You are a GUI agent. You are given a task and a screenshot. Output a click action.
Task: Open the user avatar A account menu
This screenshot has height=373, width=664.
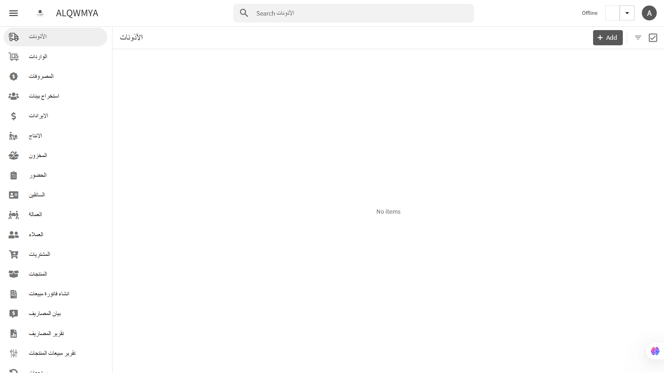pos(649,13)
